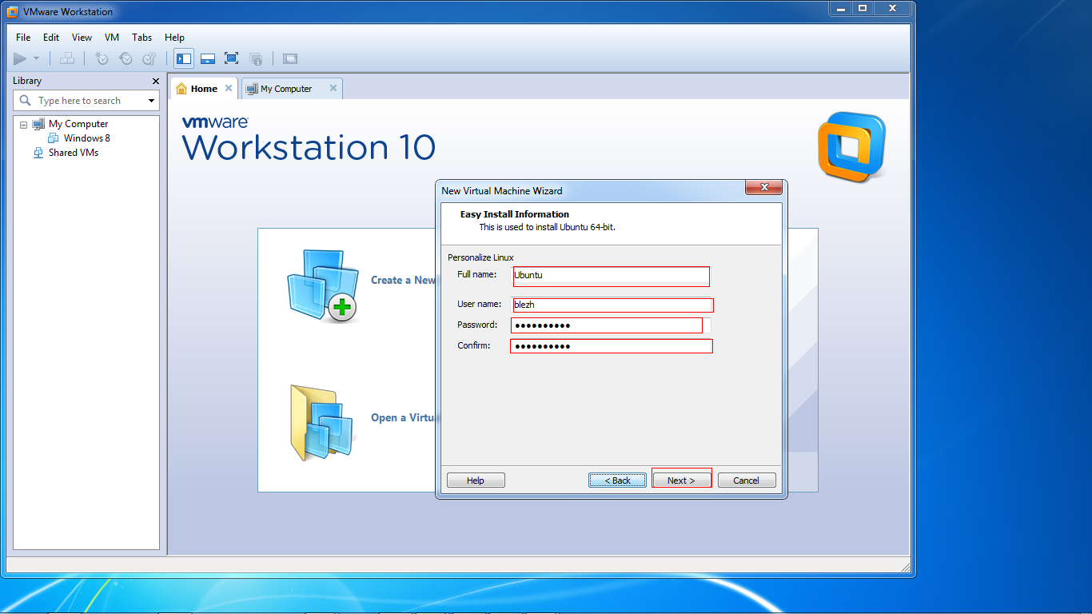
Task: Click the Next button in the wizard
Action: (681, 480)
